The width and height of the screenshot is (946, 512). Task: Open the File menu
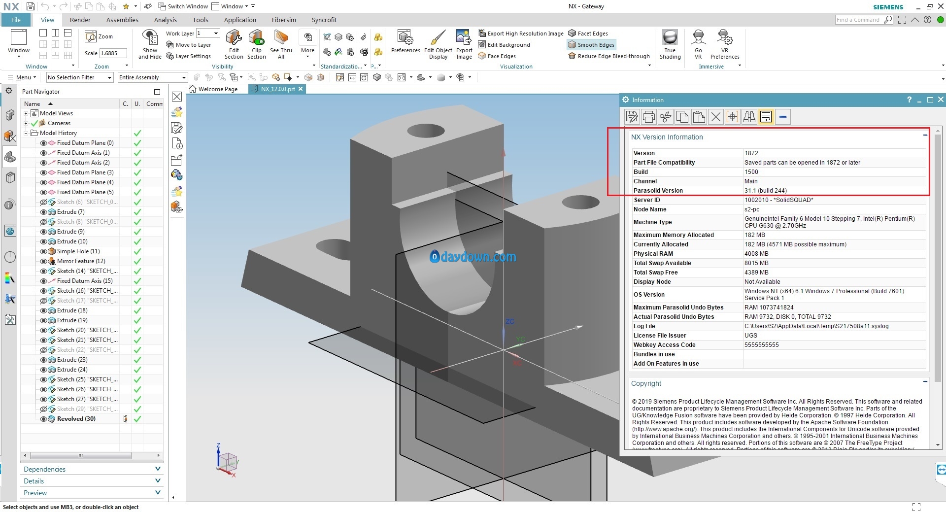[x=16, y=20]
